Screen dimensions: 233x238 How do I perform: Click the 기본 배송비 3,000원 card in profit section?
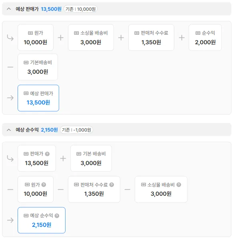click(91, 158)
